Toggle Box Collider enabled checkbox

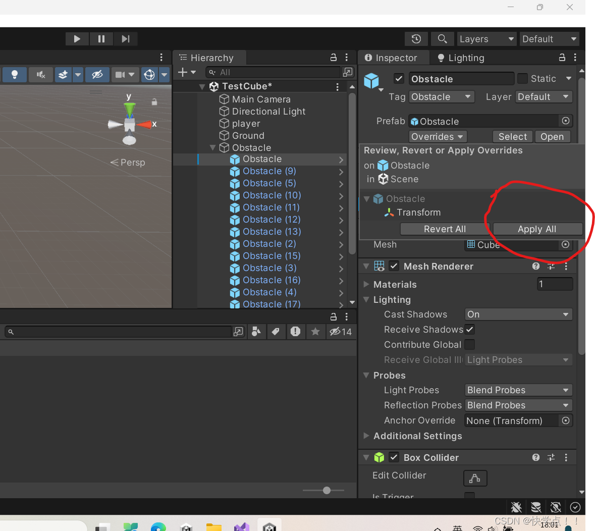(394, 457)
